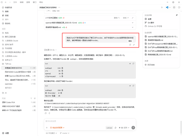Open the 文件 menu
Image resolution: width=182 pixels, height=136 pixels.
(15, 2)
